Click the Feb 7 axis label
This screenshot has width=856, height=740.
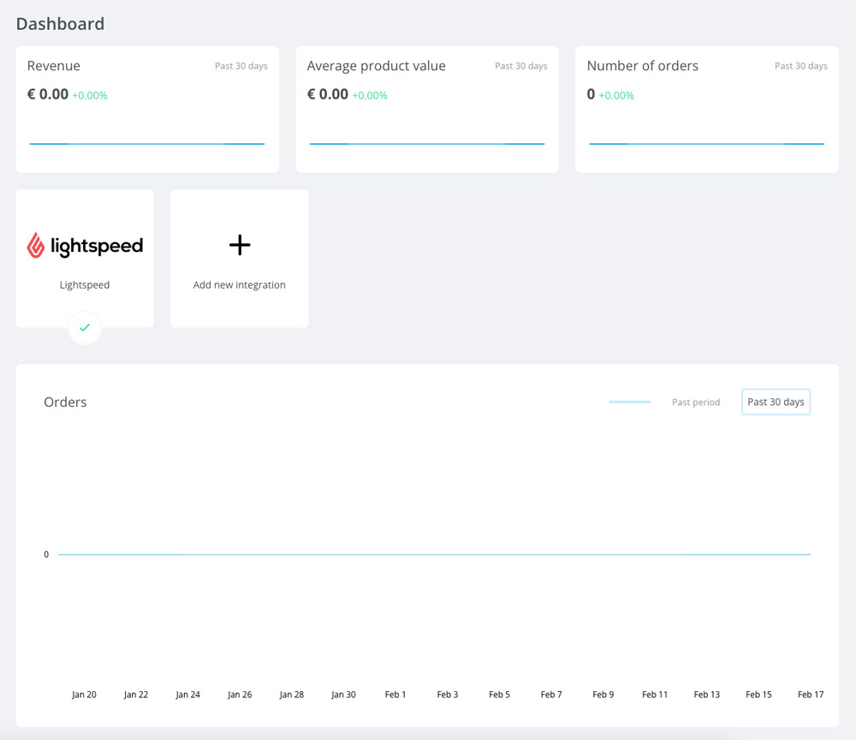[551, 694]
